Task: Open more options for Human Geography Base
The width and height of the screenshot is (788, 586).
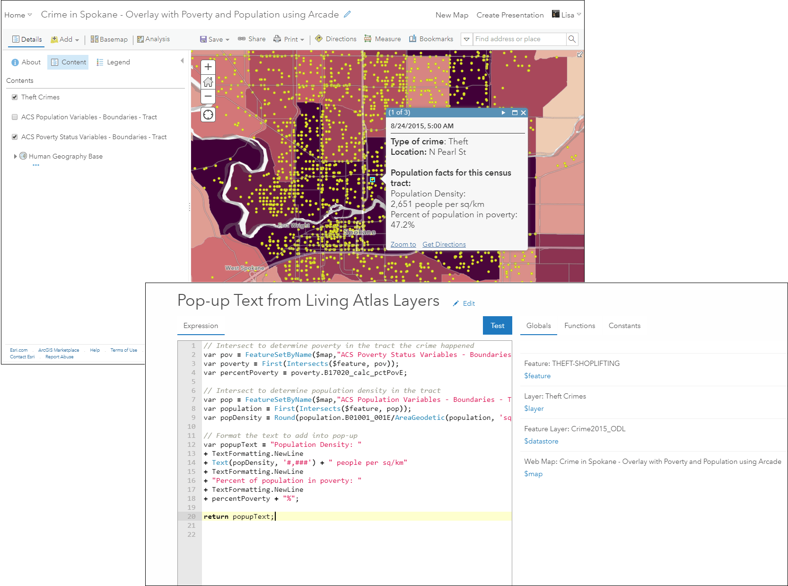Action: coord(36,165)
